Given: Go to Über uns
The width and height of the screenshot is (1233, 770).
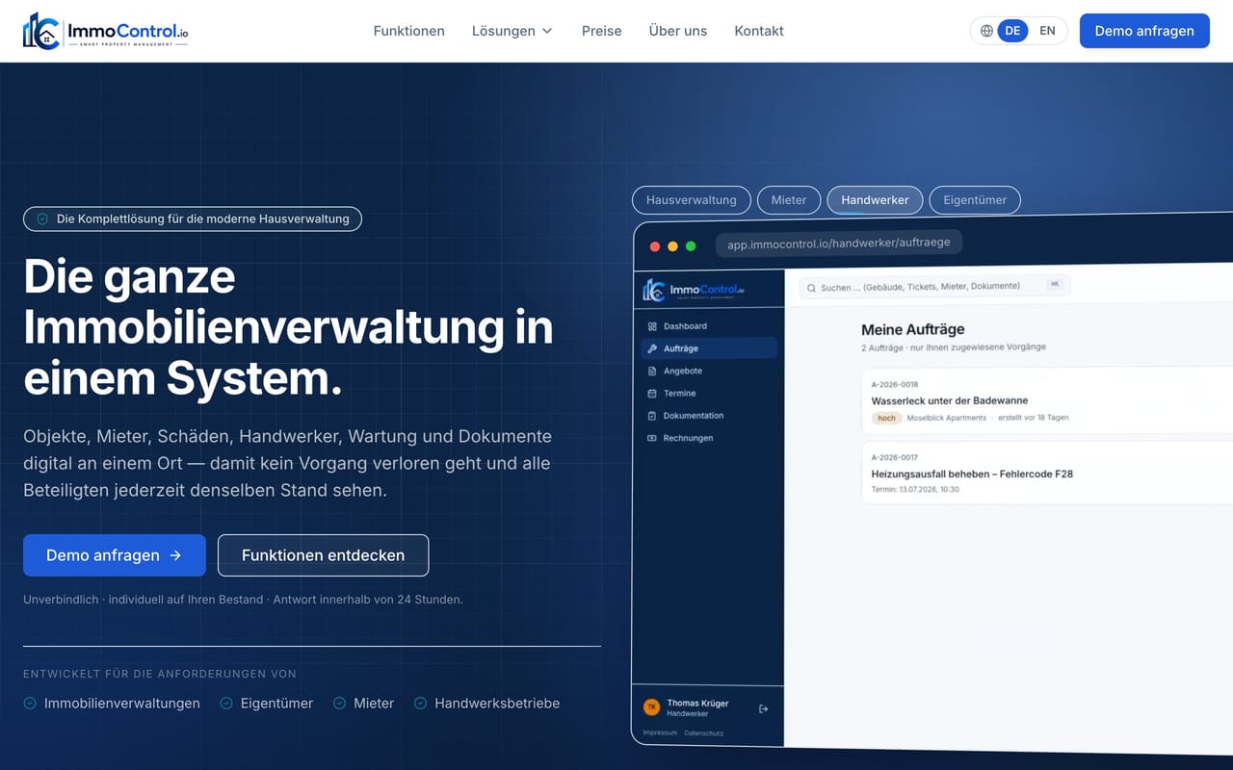Looking at the screenshot, I should 678,31.
